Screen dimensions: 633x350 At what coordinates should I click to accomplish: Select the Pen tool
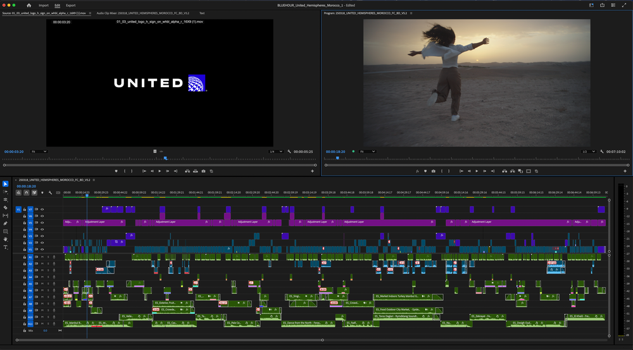5,224
